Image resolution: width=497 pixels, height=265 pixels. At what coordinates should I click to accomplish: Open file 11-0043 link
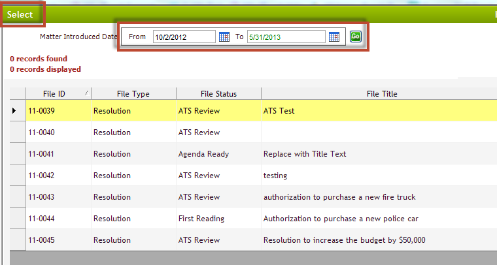[41, 197]
